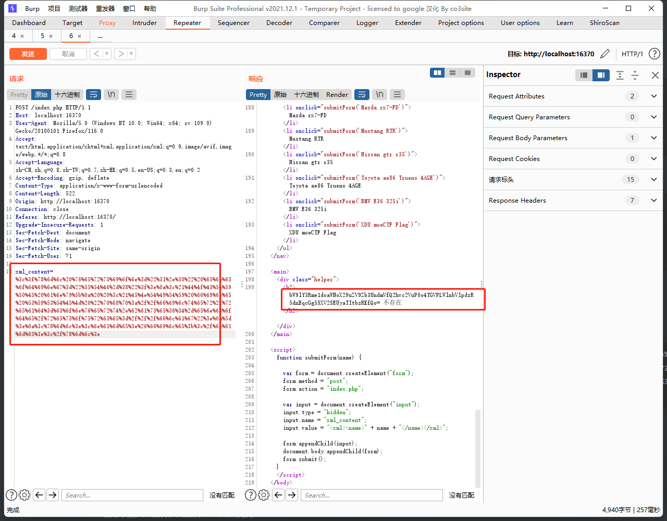Go to previous request in history
The image size is (667, 521).
[96, 54]
